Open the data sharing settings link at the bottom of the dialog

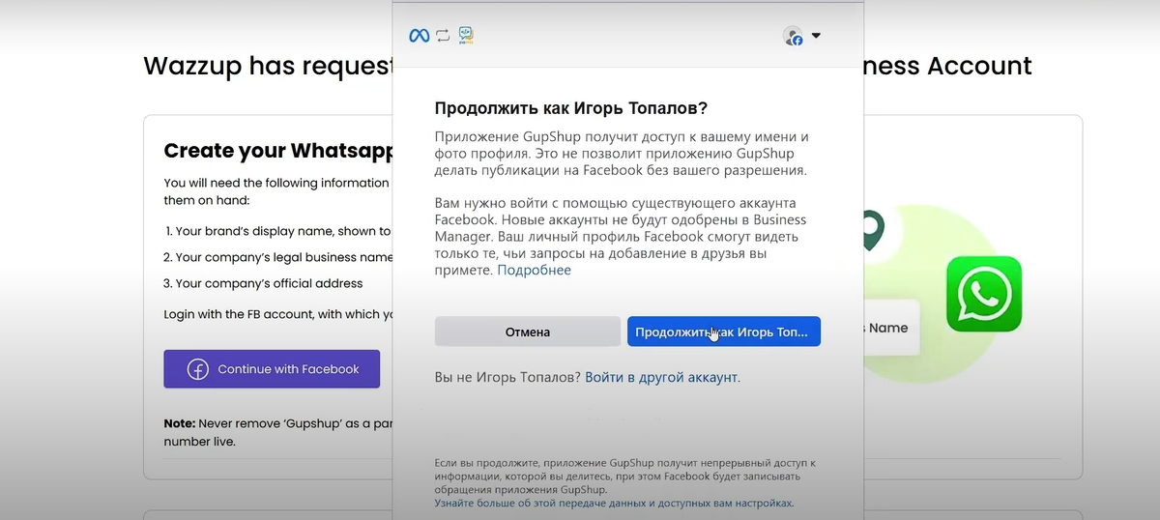[x=614, y=504]
